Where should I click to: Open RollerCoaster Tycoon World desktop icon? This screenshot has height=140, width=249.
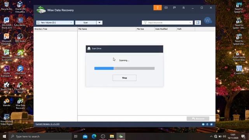click(239, 55)
